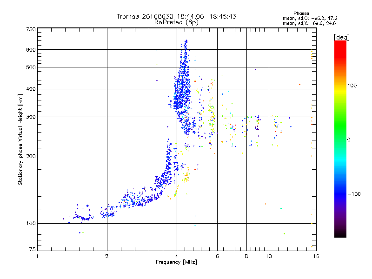Click the y-axis tick label '600'
The height and width of the screenshot is (279, 372).
click(31, 50)
